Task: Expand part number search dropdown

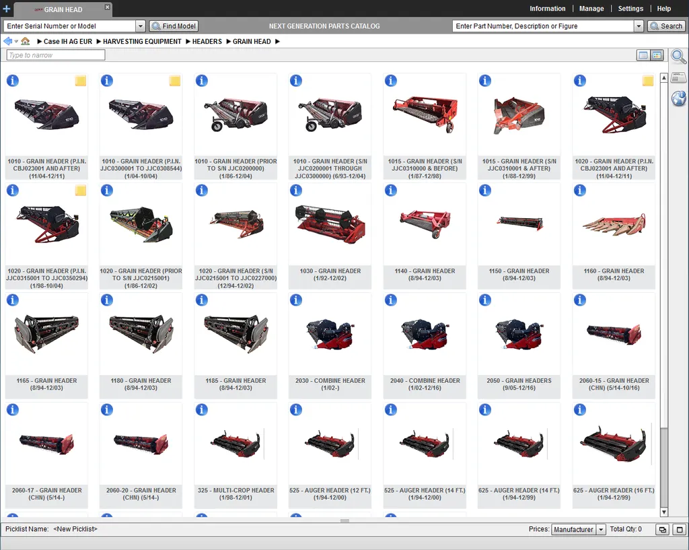Action: click(x=639, y=26)
